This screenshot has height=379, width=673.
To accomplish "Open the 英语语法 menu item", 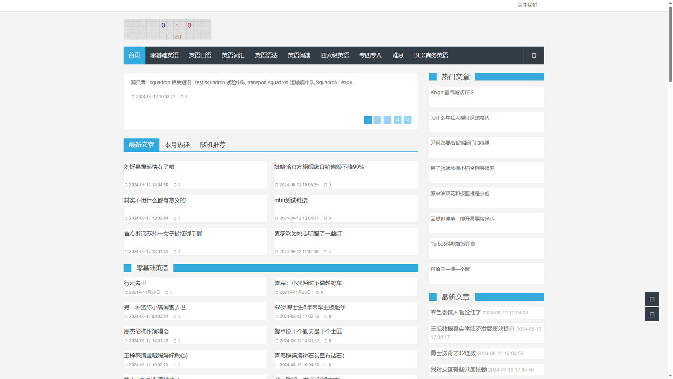I will [x=266, y=55].
